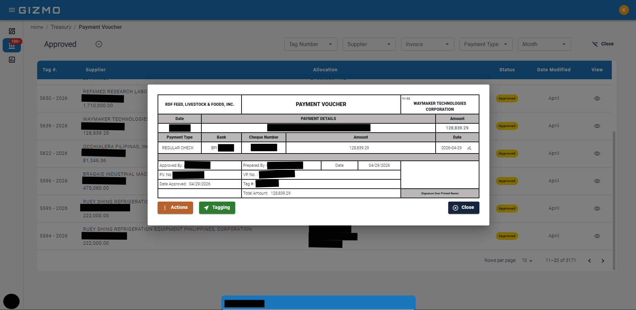Image resolution: width=636 pixels, height=310 pixels.
Task: View voucher for tag 5622 - 2026
Action: 597,154
